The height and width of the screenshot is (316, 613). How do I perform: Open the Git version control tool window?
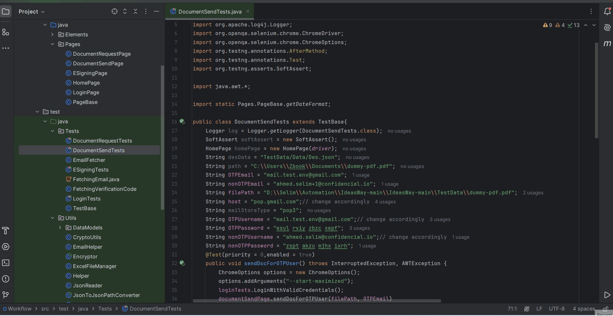(x=5, y=295)
